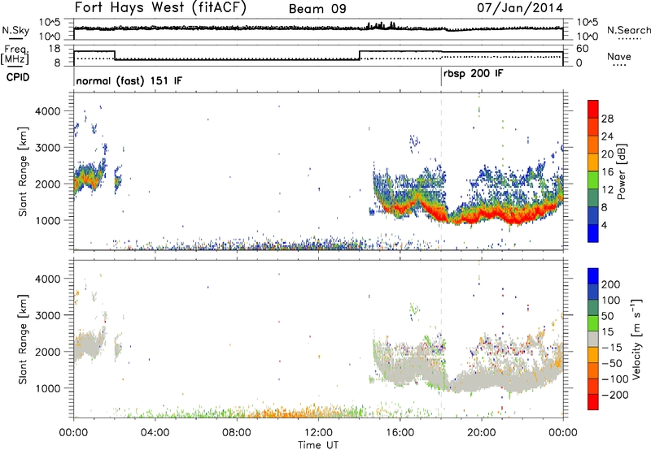The image size is (651, 450).
Task: Click the 'Freq. [MHz]' label
Action: click(x=15, y=55)
